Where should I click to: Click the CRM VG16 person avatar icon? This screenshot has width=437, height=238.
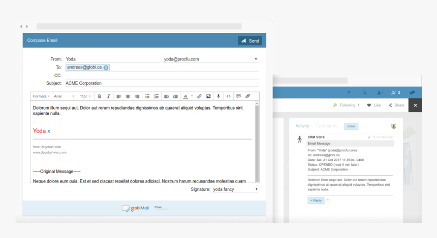point(300,139)
